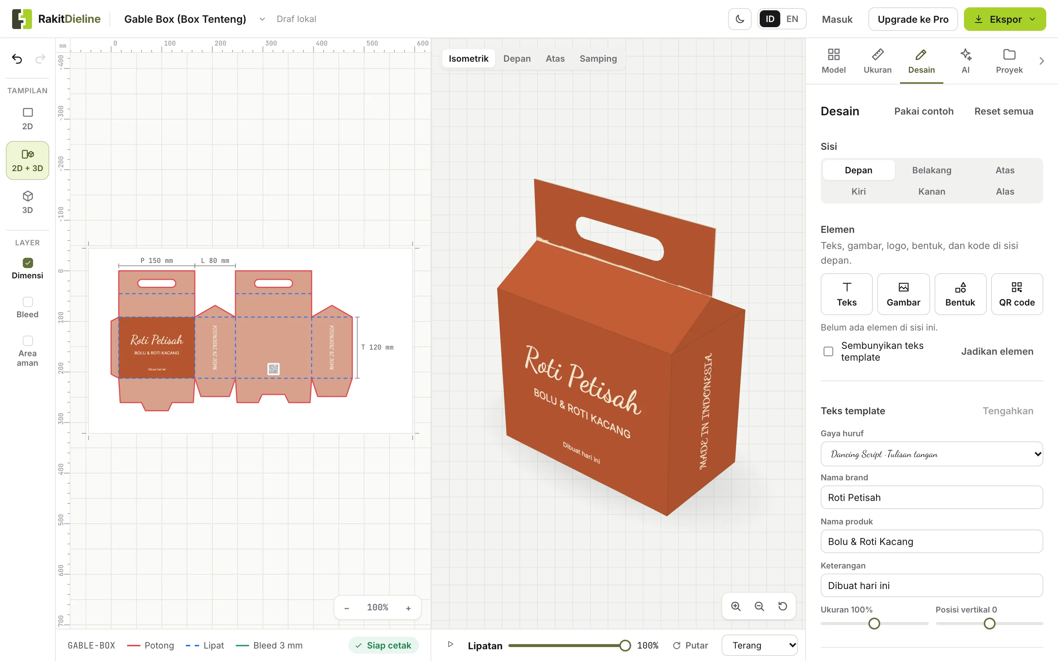The height and width of the screenshot is (661, 1058).
Task: Click Jadikan elemen button
Action: point(997,351)
